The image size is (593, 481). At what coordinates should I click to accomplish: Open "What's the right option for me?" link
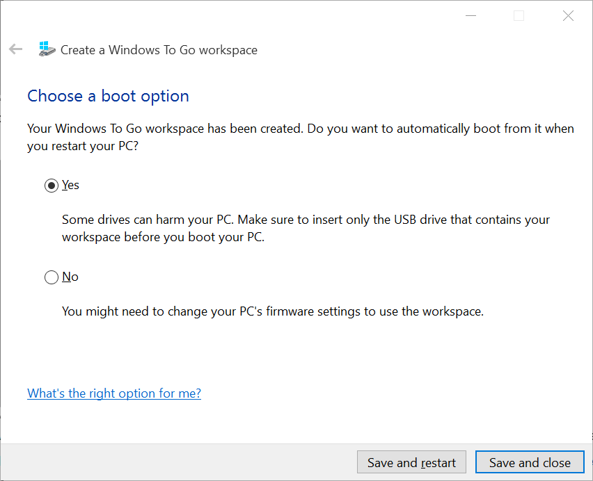[x=114, y=393]
